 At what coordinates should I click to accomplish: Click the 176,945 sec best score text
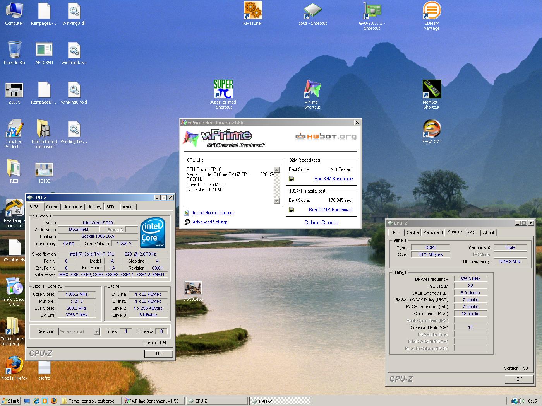click(x=340, y=200)
